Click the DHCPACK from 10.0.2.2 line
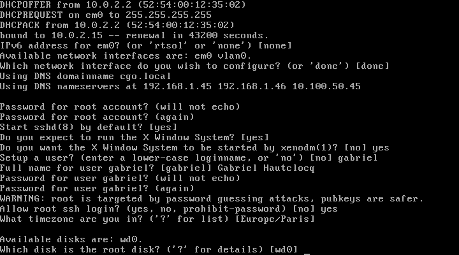This screenshot has height=255, width=459. click(117, 25)
